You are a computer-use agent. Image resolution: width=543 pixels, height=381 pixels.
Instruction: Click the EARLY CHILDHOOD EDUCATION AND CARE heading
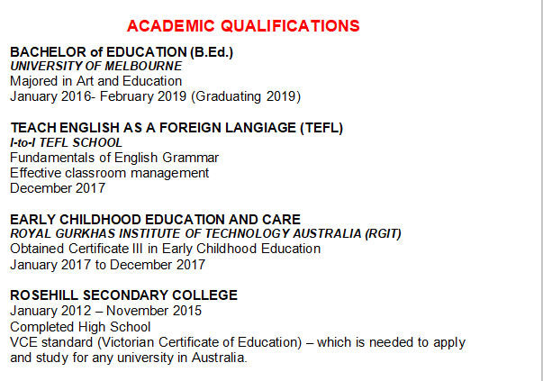[x=155, y=220]
